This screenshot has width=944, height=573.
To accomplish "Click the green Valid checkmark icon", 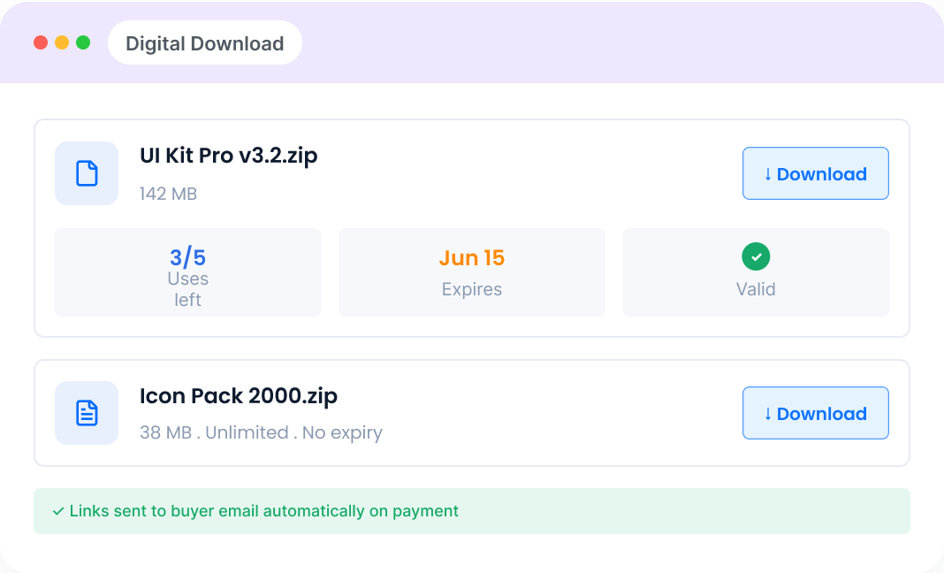I will pyautogui.click(x=756, y=256).
